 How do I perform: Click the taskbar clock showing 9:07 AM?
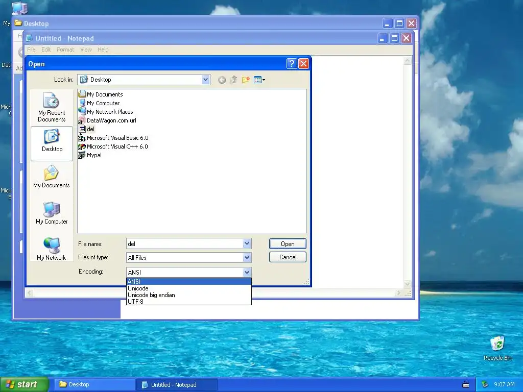(x=504, y=385)
